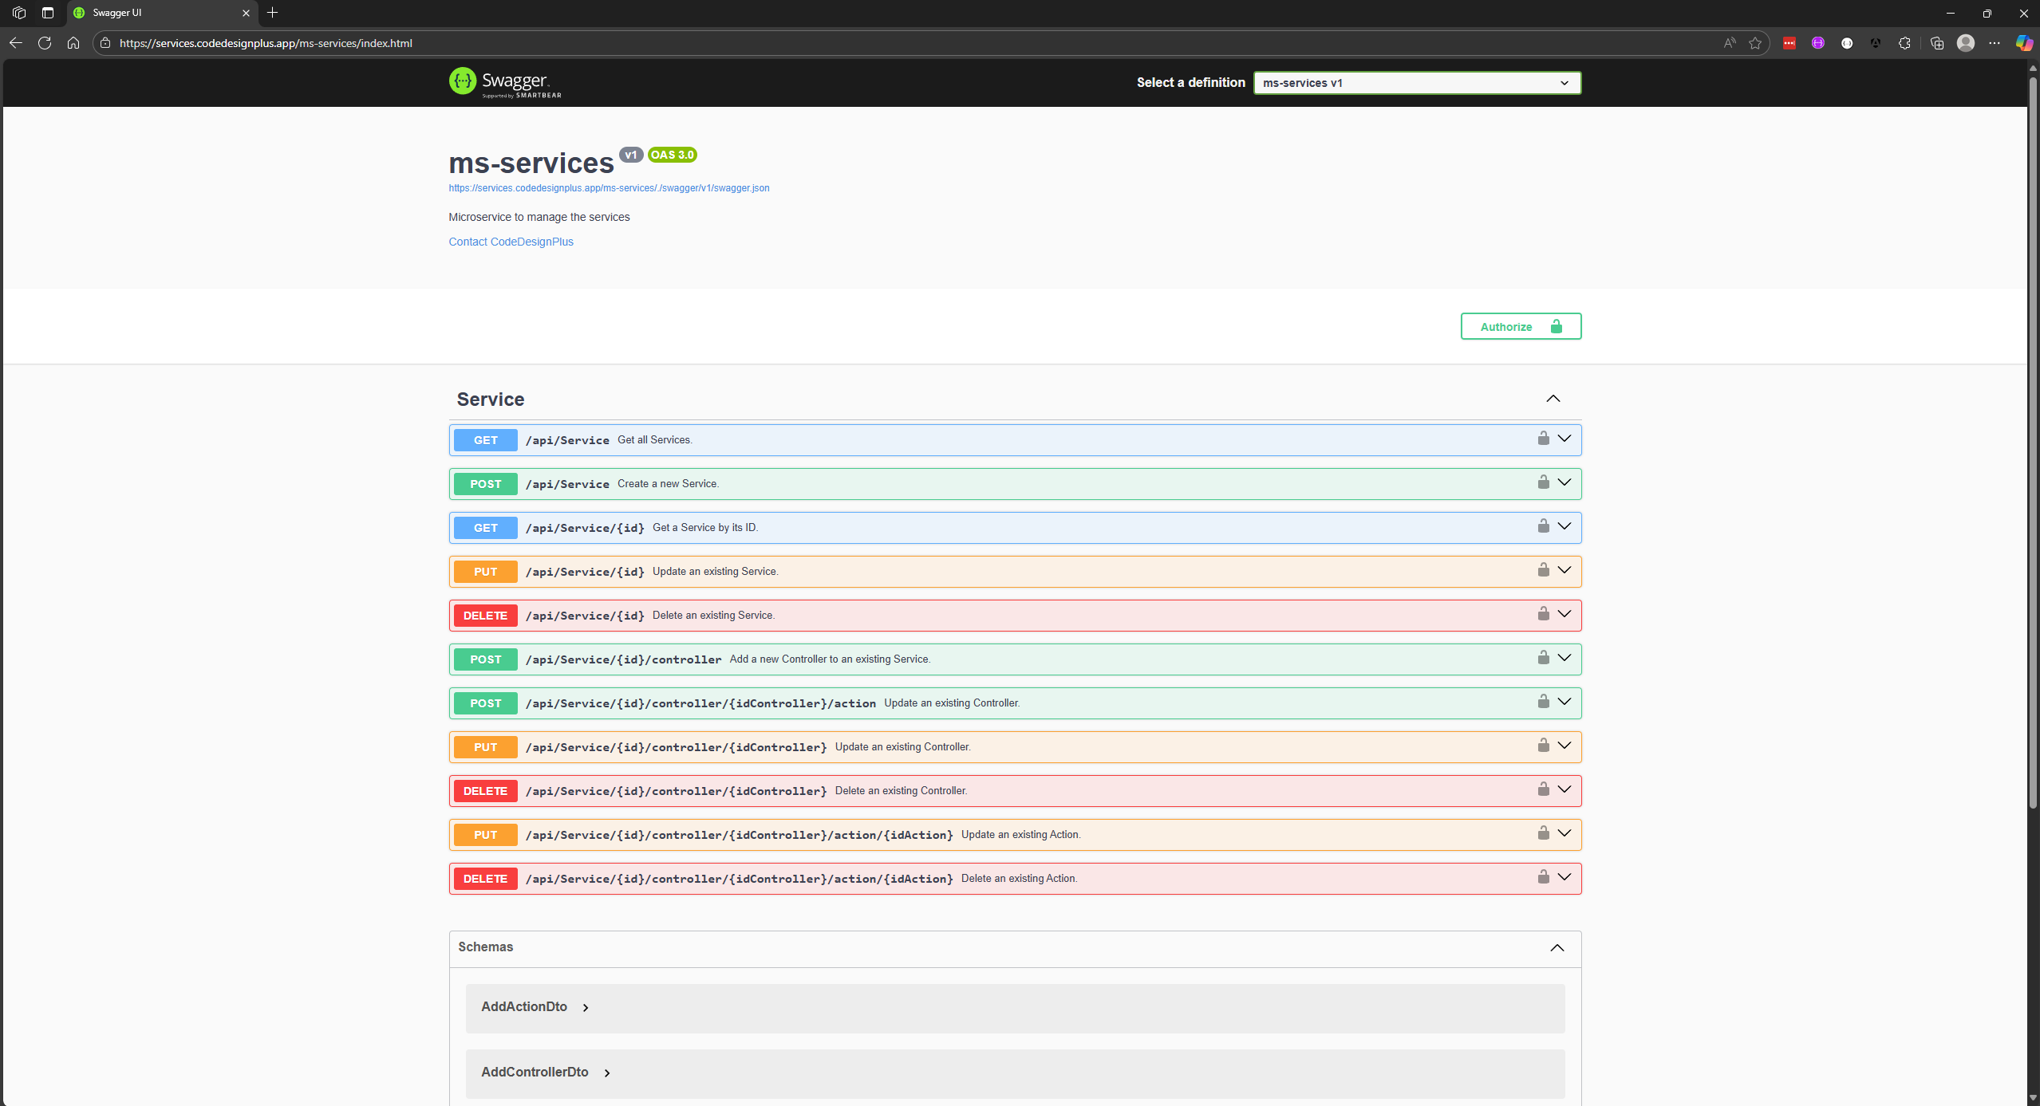This screenshot has height=1106, width=2040.
Task: Click DELETE badge for Delete an existing Service
Action: click(x=485, y=616)
